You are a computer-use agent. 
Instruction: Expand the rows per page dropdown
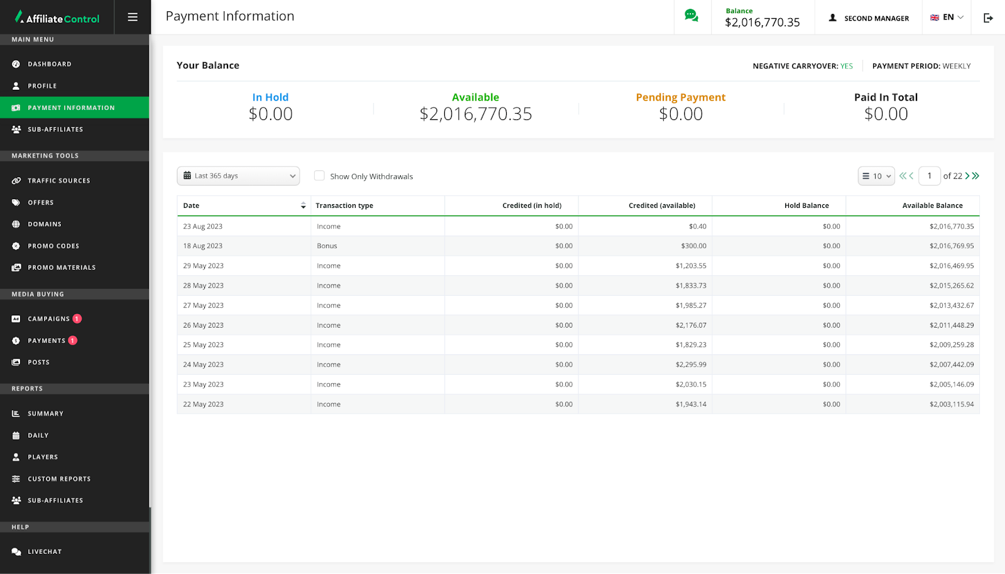click(876, 176)
